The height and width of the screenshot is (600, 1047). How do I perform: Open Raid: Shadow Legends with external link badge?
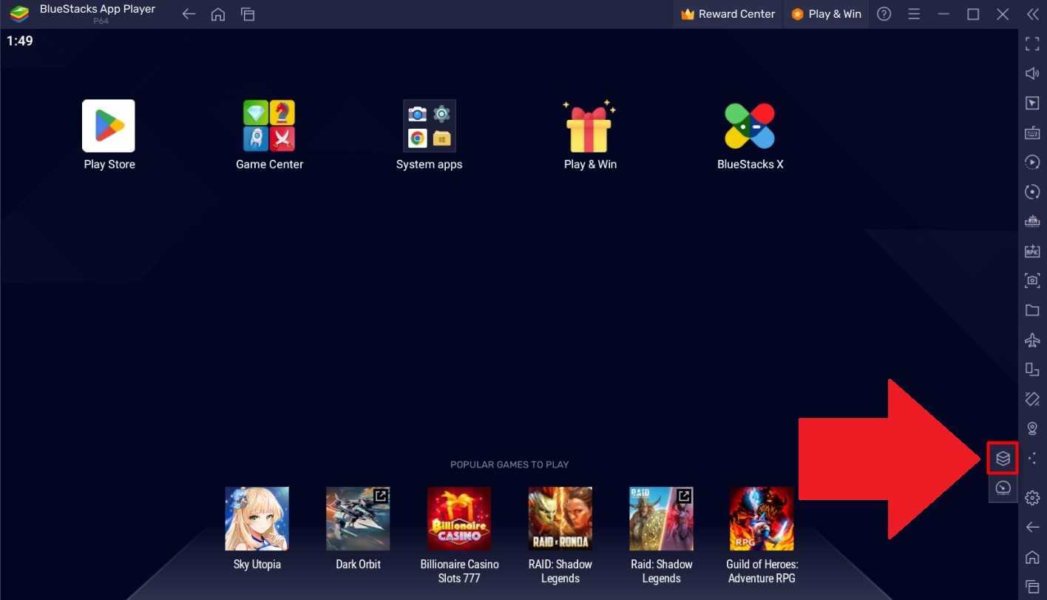661,519
